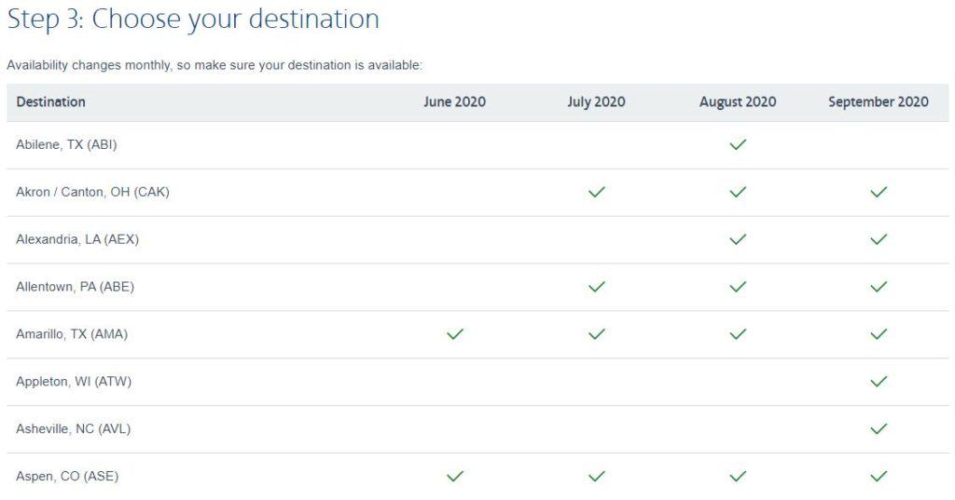Click the Step 3 Choose your destination heading

click(x=193, y=20)
